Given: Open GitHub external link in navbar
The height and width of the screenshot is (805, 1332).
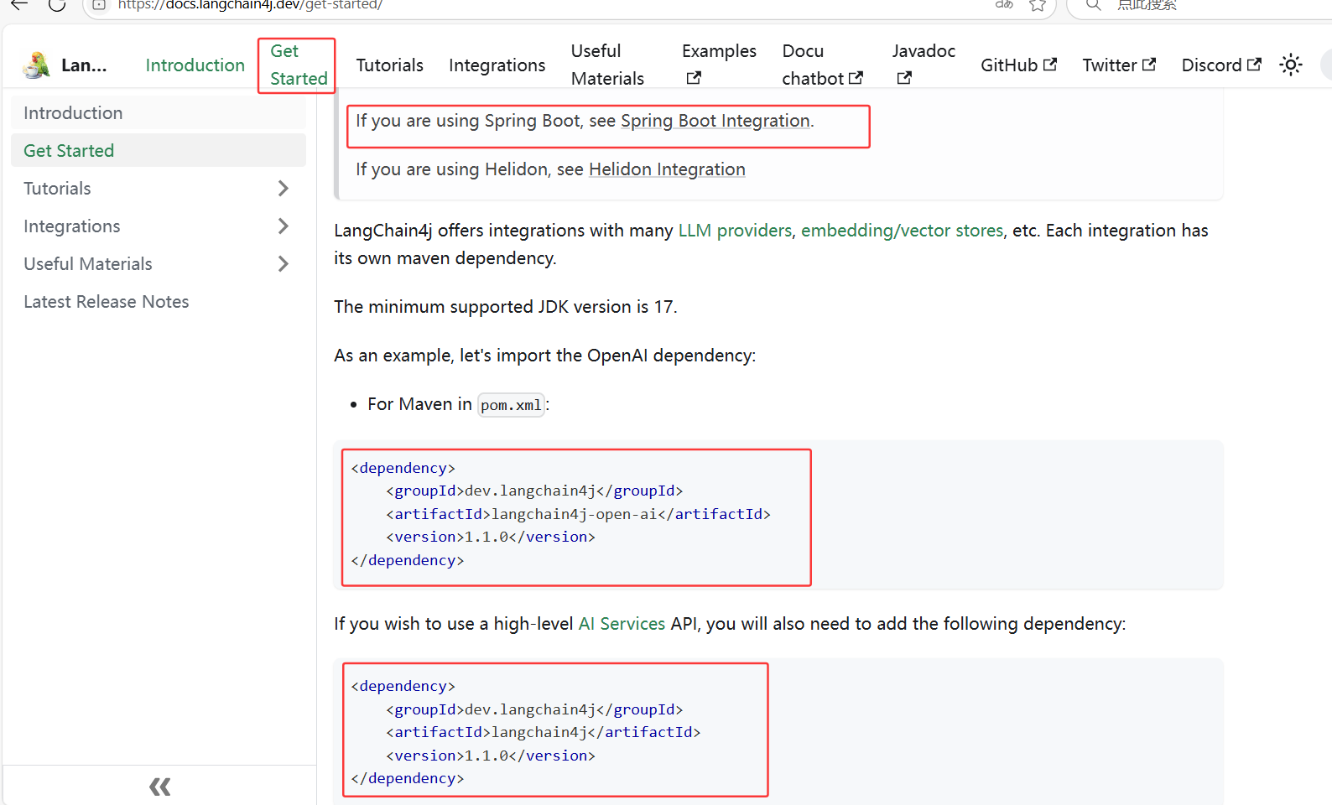Looking at the screenshot, I should [x=1018, y=65].
